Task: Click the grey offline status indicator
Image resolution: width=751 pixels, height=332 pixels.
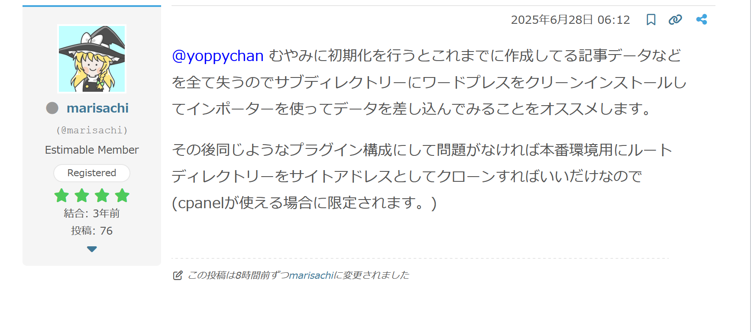Action: [52, 108]
